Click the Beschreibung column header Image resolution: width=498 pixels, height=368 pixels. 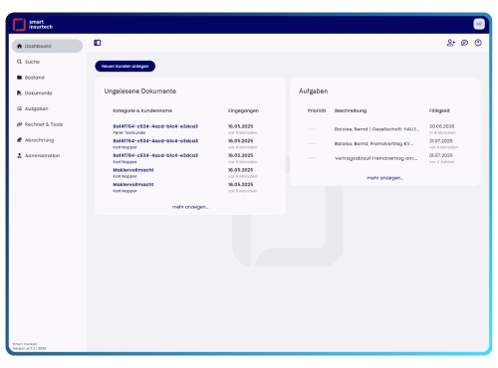tap(351, 110)
